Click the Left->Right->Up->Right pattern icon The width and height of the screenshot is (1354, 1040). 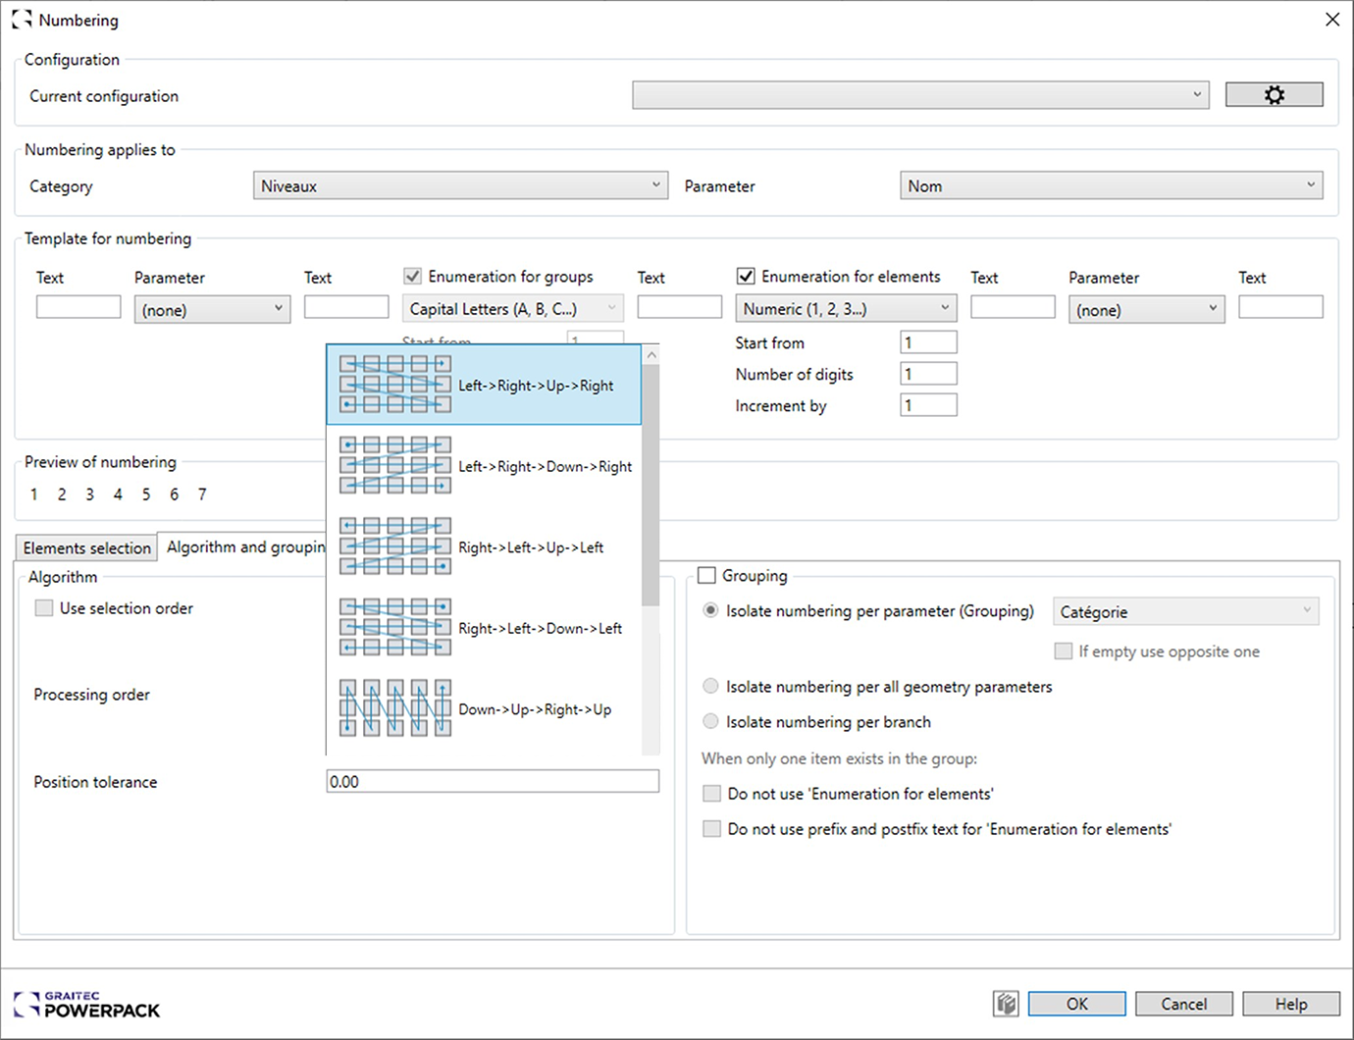(394, 384)
